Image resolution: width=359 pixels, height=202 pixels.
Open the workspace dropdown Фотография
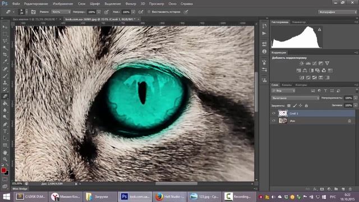pos(337,12)
